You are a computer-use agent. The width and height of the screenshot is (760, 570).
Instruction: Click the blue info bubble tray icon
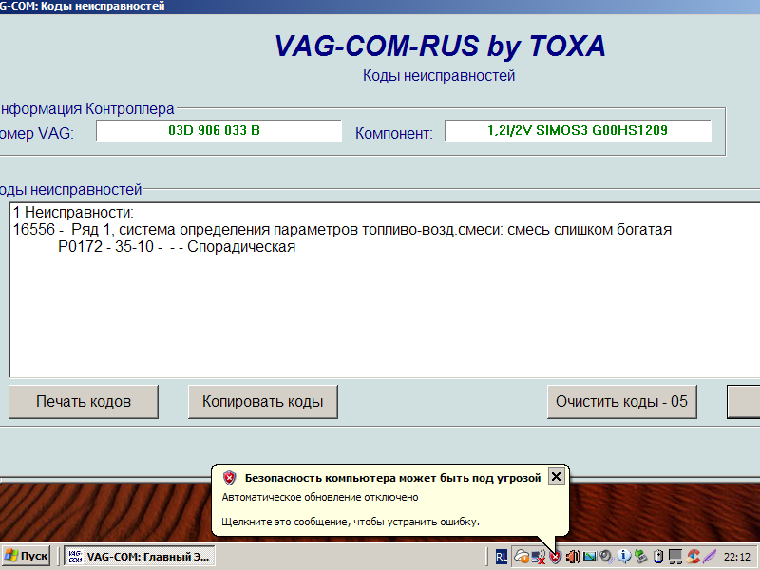pyautogui.click(x=624, y=556)
